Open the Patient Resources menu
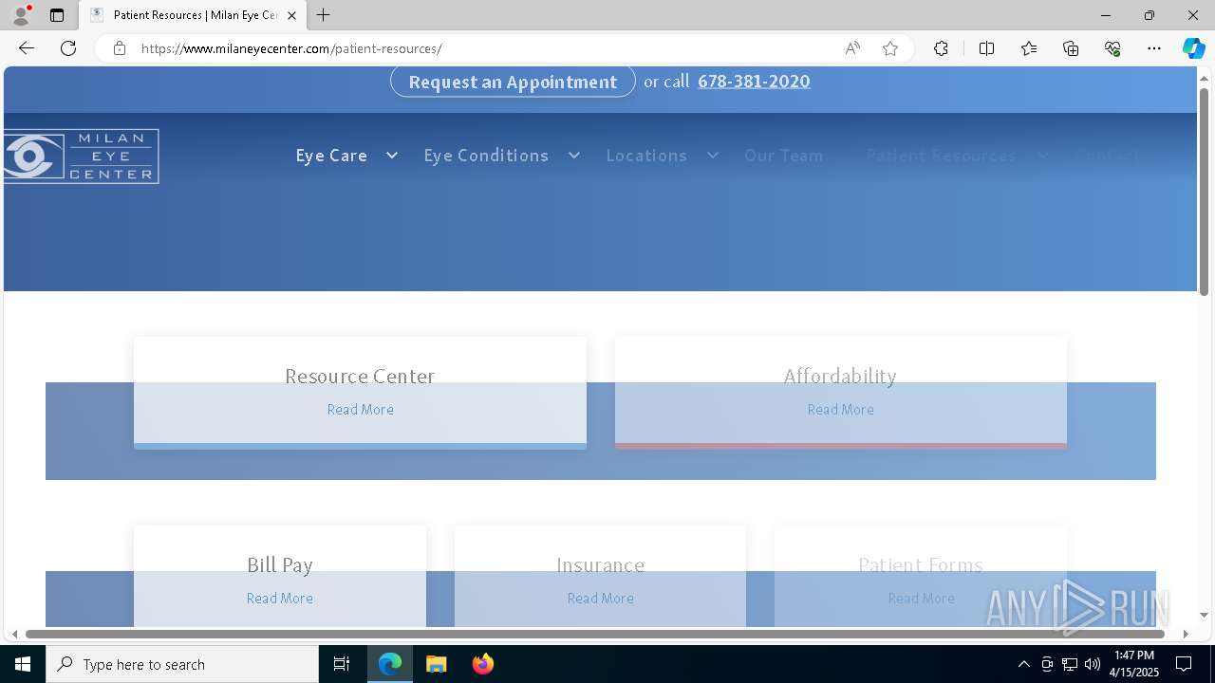The image size is (1215, 683). coord(941,156)
